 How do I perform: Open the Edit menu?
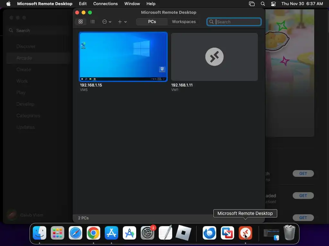coord(83,4)
